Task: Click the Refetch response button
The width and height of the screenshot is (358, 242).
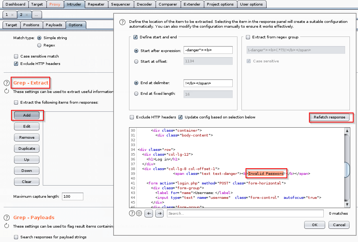Action: pyautogui.click(x=329, y=117)
